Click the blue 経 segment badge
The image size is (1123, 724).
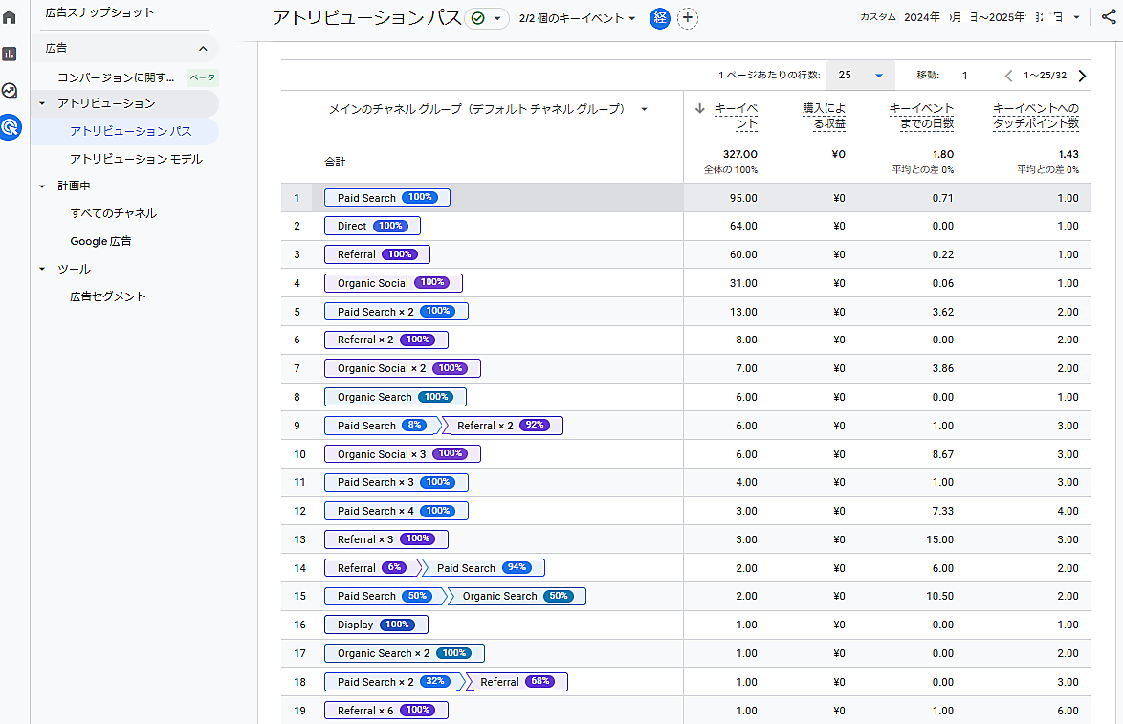tap(660, 18)
